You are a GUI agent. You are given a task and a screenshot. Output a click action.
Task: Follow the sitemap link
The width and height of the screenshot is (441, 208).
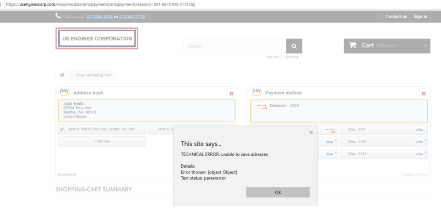pyautogui.click(x=292, y=57)
